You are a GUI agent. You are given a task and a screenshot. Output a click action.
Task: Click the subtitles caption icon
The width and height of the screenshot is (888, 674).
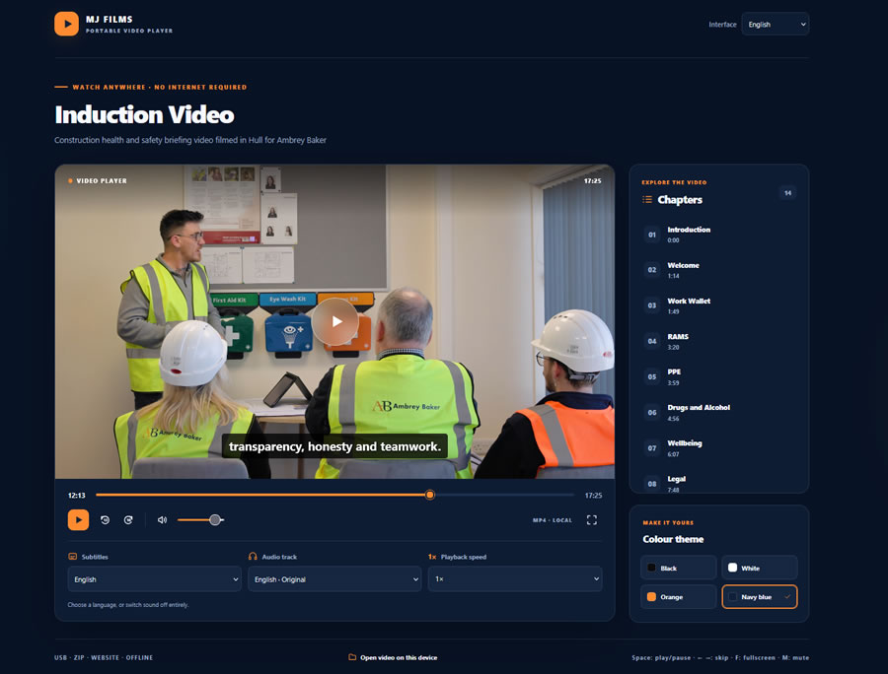[x=72, y=557]
